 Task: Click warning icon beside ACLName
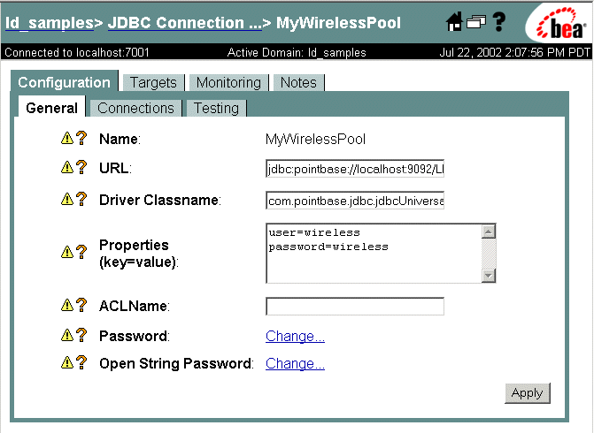[x=67, y=305]
